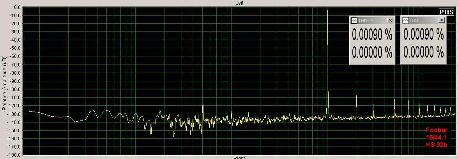Screen dimensions: 458x159
Task: Click the -20.0 y-axis value
Action: 15,24
